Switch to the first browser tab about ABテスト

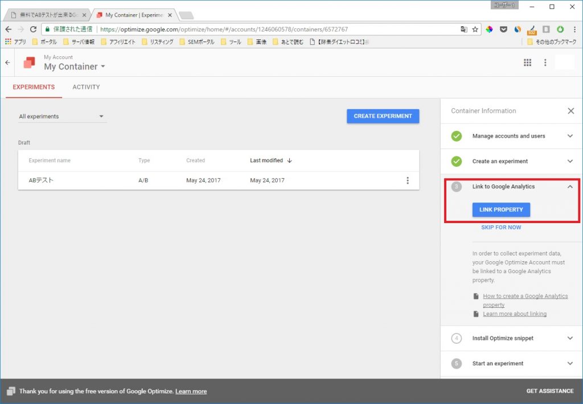click(x=47, y=15)
